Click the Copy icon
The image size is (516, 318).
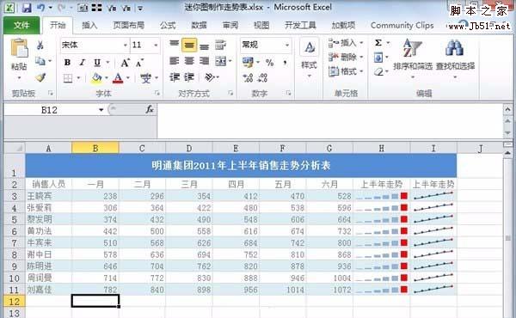40,61
